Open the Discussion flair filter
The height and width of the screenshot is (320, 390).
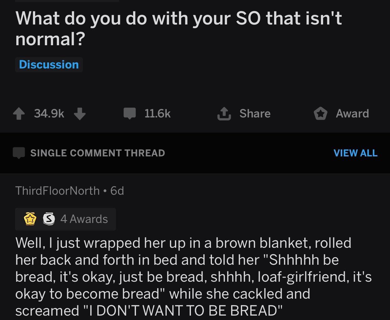[49, 64]
